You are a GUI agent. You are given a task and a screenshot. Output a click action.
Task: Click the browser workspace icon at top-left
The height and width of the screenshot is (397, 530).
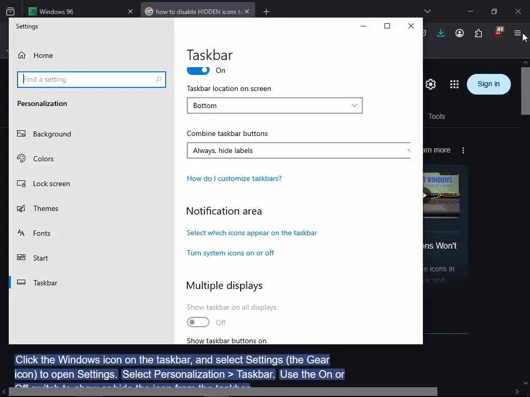(10, 11)
